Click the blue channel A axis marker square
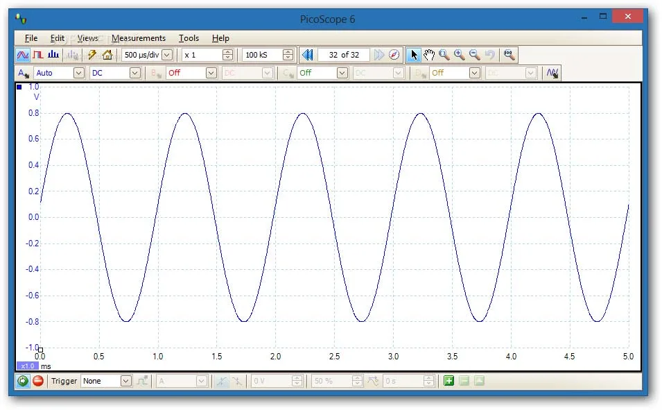662x410 pixels. 19,87
